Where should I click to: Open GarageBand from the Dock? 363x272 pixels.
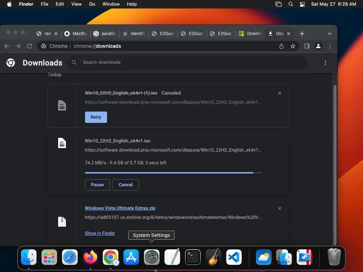(213, 257)
